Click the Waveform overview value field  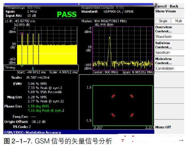point(170,37)
